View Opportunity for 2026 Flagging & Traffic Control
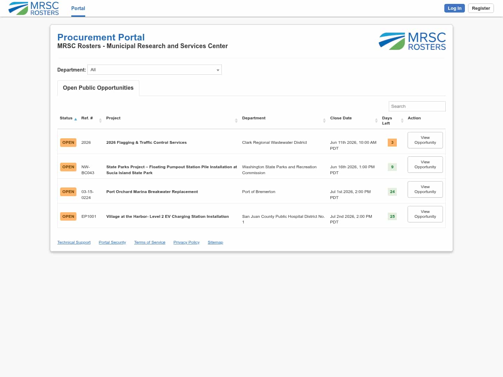This screenshot has width=503, height=377. tap(425, 140)
